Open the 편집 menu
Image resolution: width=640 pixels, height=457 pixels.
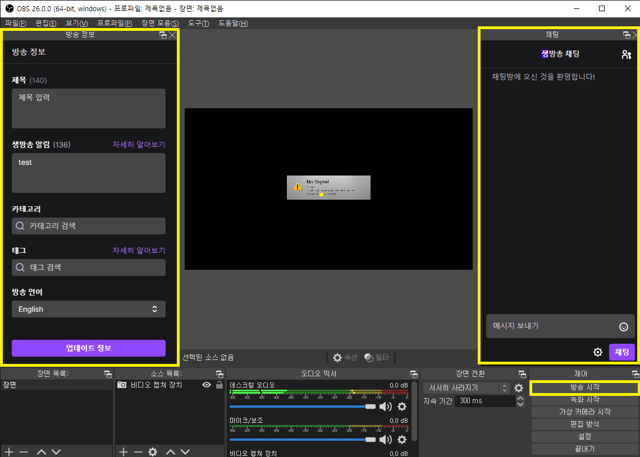[45, 23]
